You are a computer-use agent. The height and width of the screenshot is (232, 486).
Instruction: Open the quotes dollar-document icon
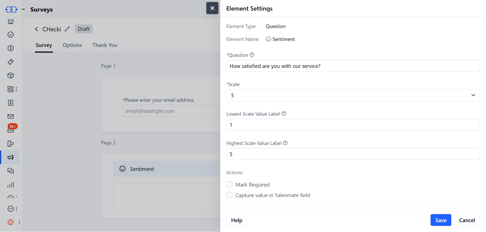(x=11, y=103)
